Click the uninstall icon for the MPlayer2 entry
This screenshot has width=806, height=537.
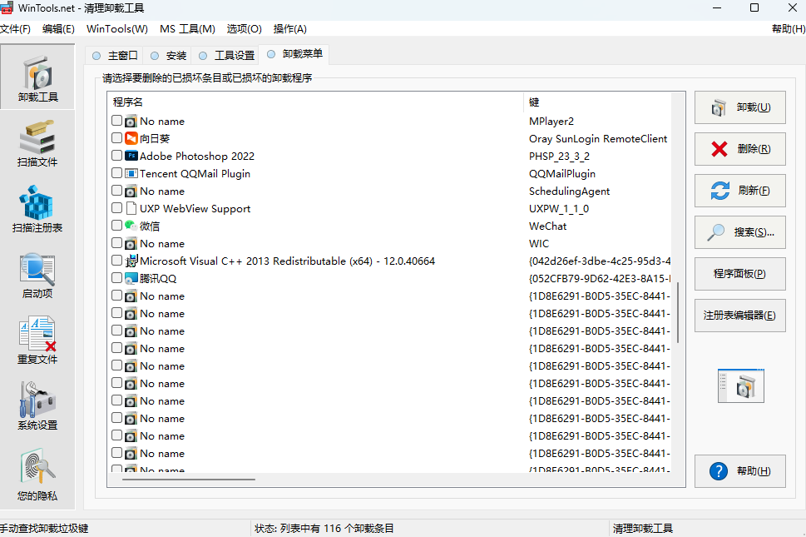point(131,122)
